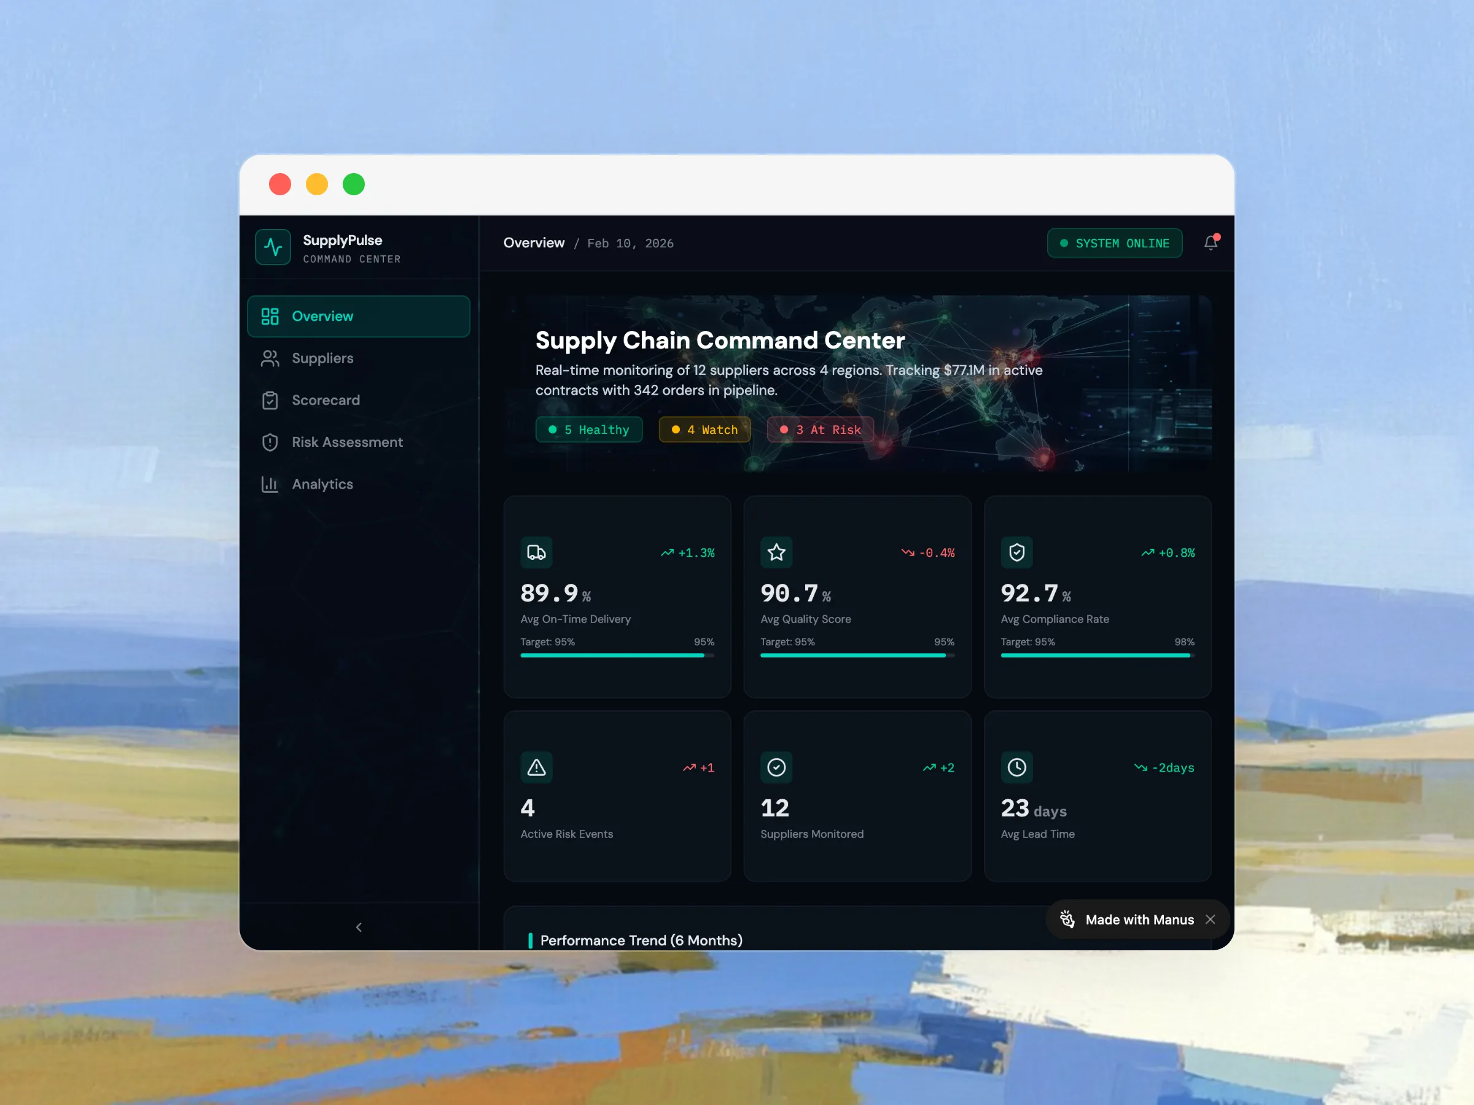
Task: Click the warning triangle icon on Risk Events card
Action: [x=536, y=767]
